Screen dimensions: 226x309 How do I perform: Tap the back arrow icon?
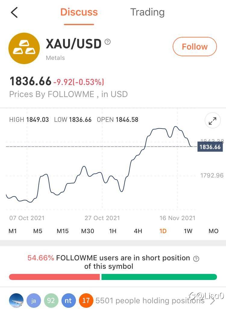coord(14,12)
